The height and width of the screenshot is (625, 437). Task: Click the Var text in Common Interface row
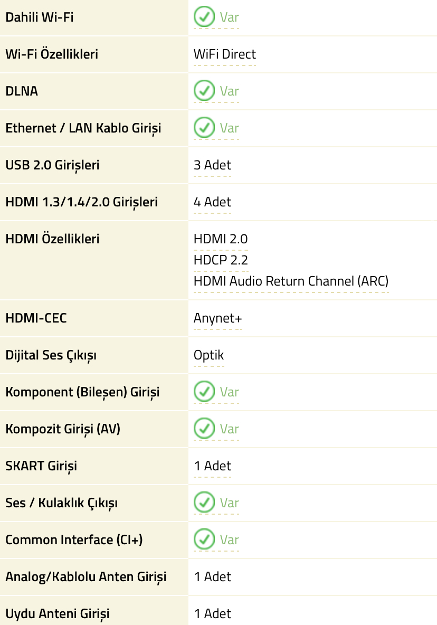point(230,539)
